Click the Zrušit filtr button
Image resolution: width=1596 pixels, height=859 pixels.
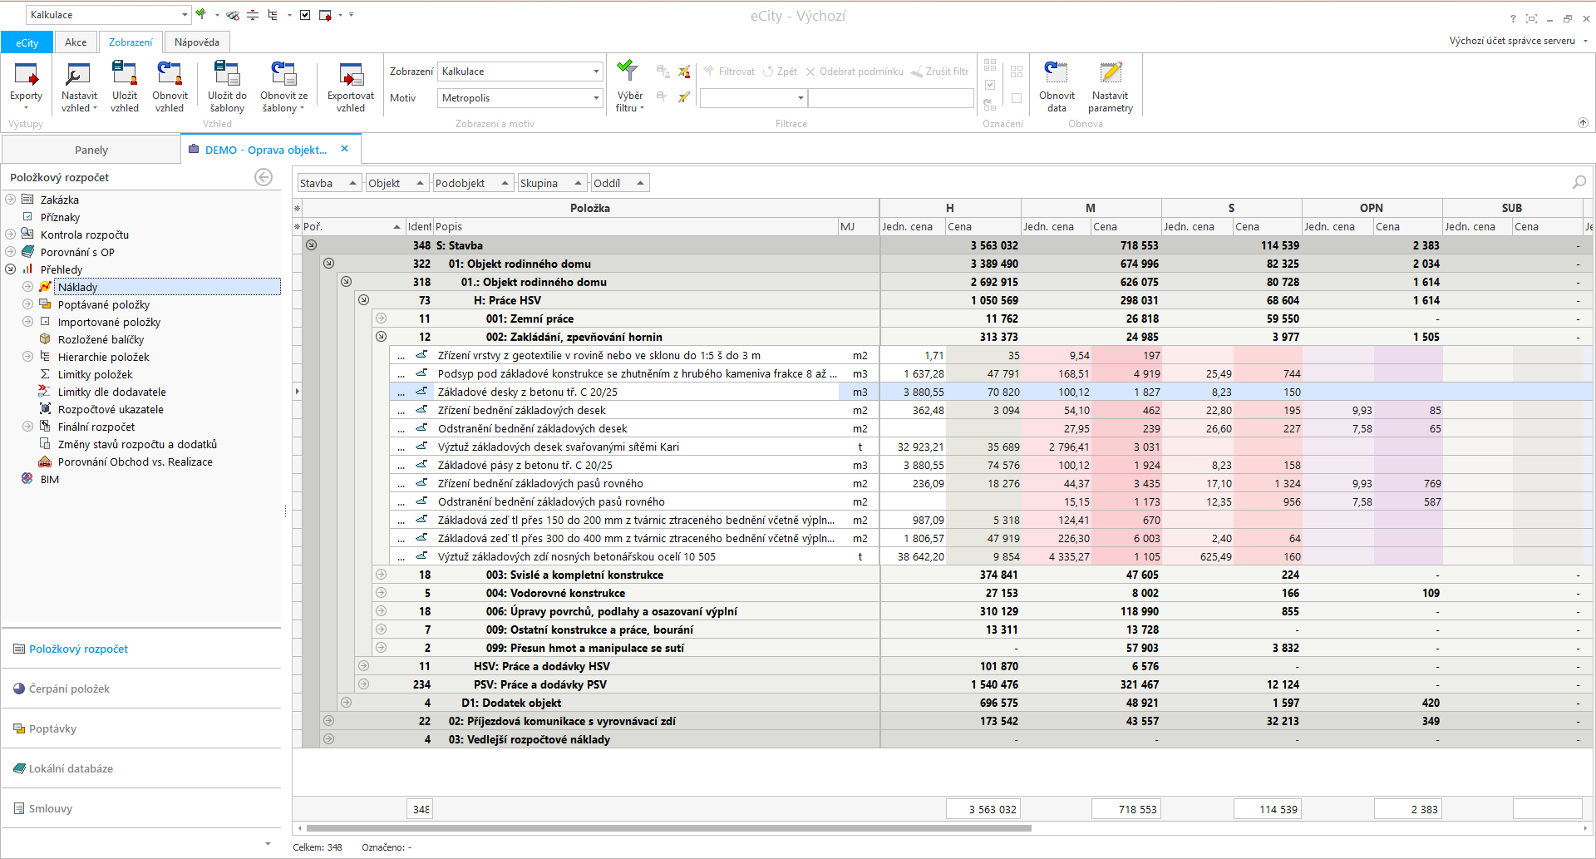(x=940, y=72)
